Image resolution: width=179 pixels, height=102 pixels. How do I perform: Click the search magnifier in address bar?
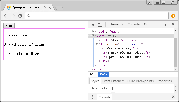tap(29, 16)
